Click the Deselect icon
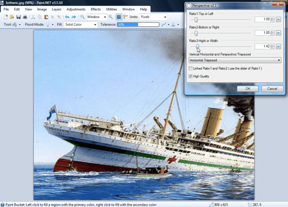Screen dimensions: 288x207 coord(59,17)
